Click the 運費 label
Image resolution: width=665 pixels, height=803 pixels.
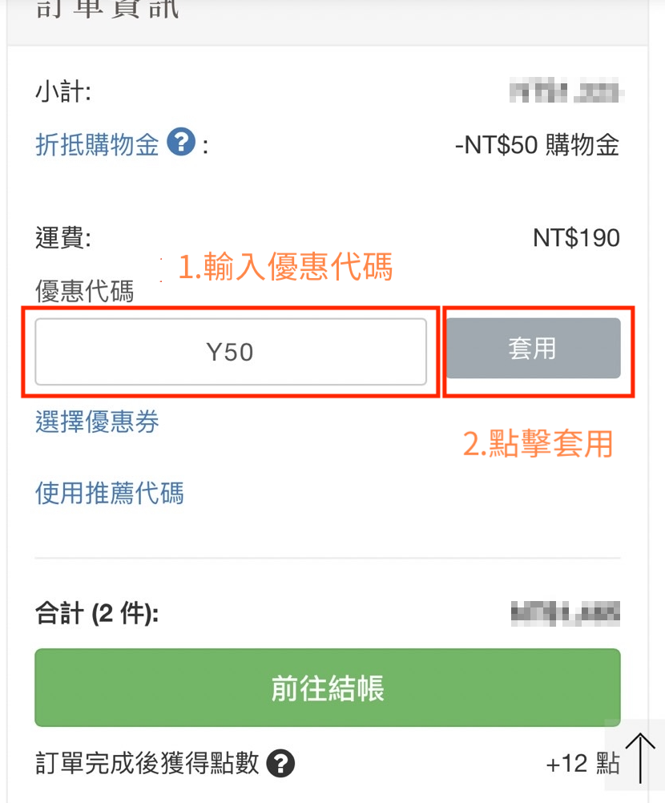(63, 237)
